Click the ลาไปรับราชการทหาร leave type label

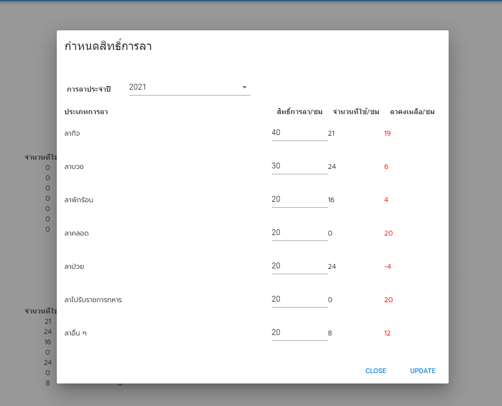coord(93,300)
